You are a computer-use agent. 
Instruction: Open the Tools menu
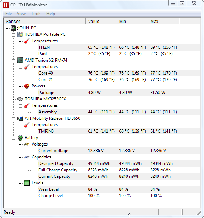[x=36, y=14]
